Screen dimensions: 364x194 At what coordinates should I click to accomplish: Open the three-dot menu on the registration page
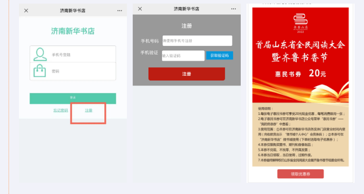(x=233, y=9)
